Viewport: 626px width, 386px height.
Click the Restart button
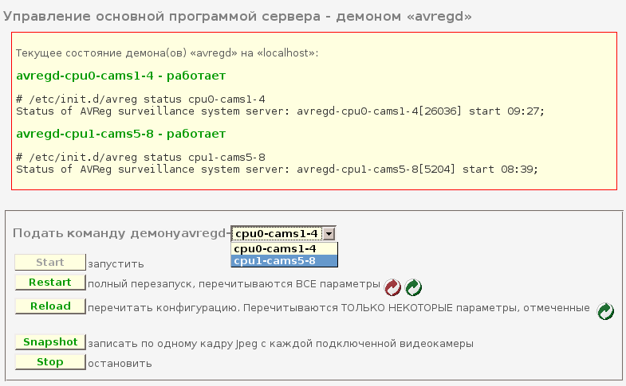coord(50,282)
